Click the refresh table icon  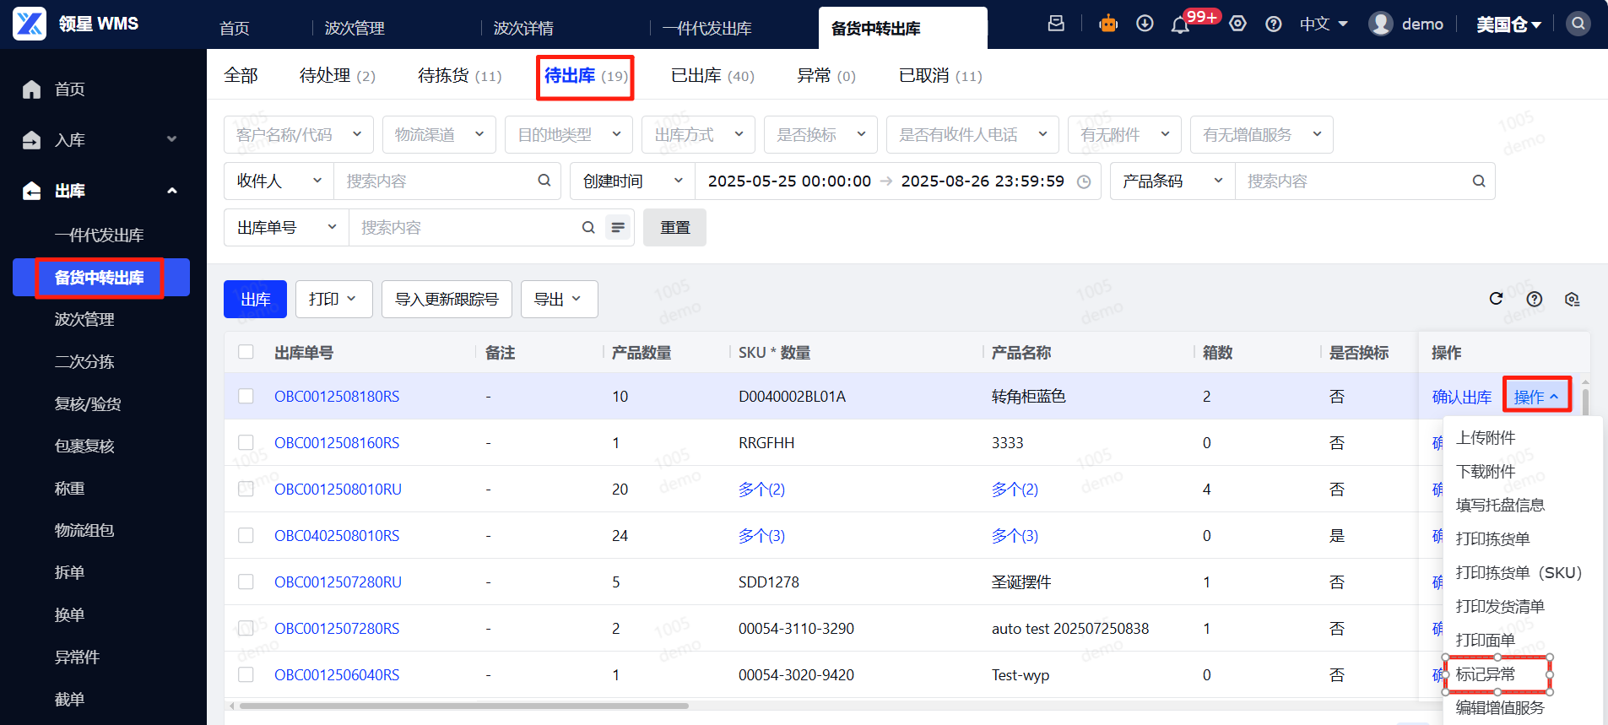1496,299
